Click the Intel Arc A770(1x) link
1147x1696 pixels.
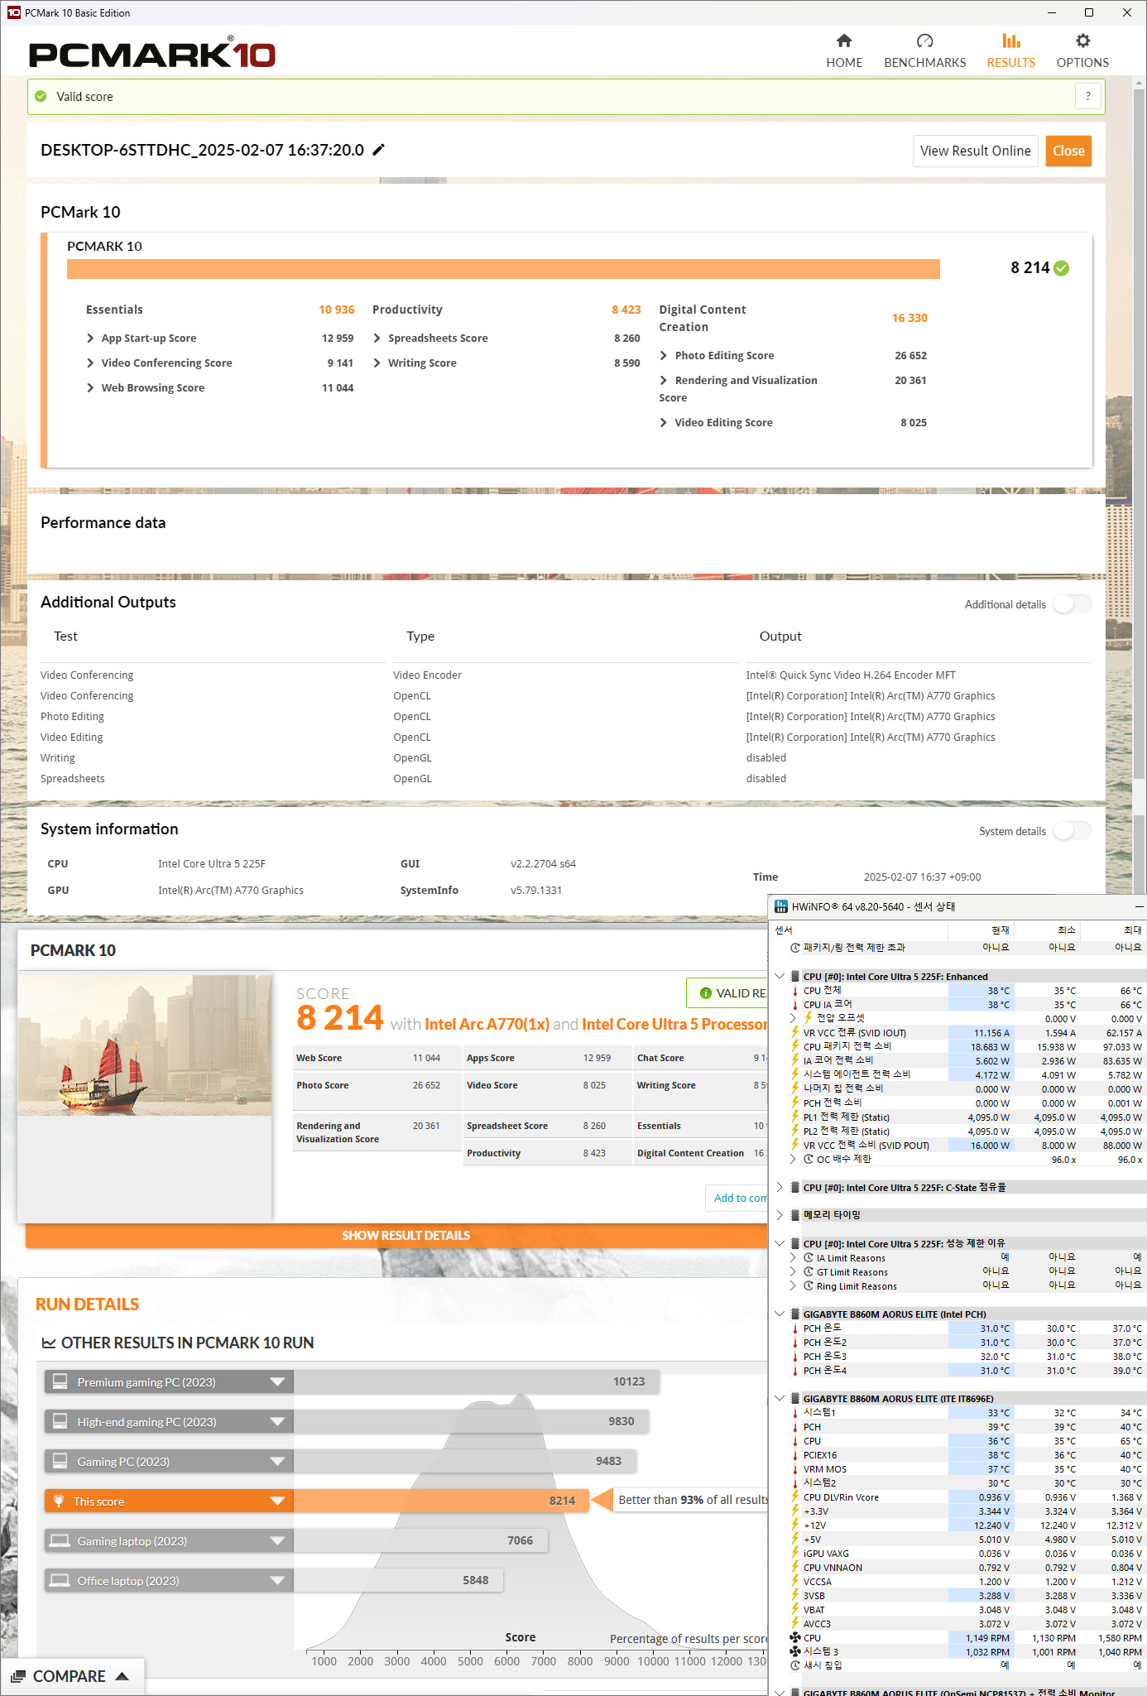click(x=487, y=1024)
